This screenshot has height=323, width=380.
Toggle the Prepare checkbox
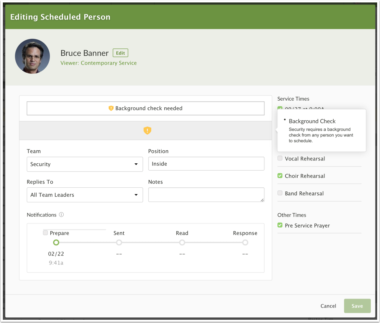(x=45, y=233)
